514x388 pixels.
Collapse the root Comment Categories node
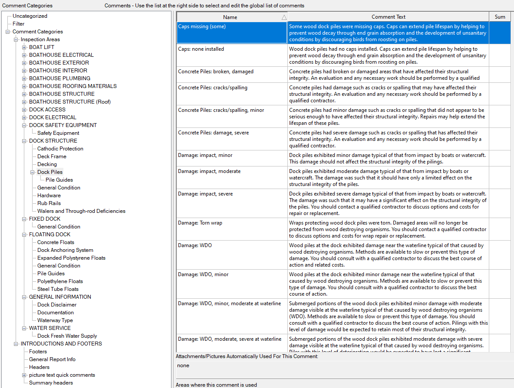pos(7,32)
